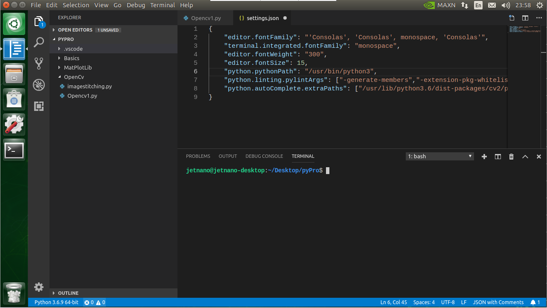
Task: Open the Debug view icon
Action: 39,84
